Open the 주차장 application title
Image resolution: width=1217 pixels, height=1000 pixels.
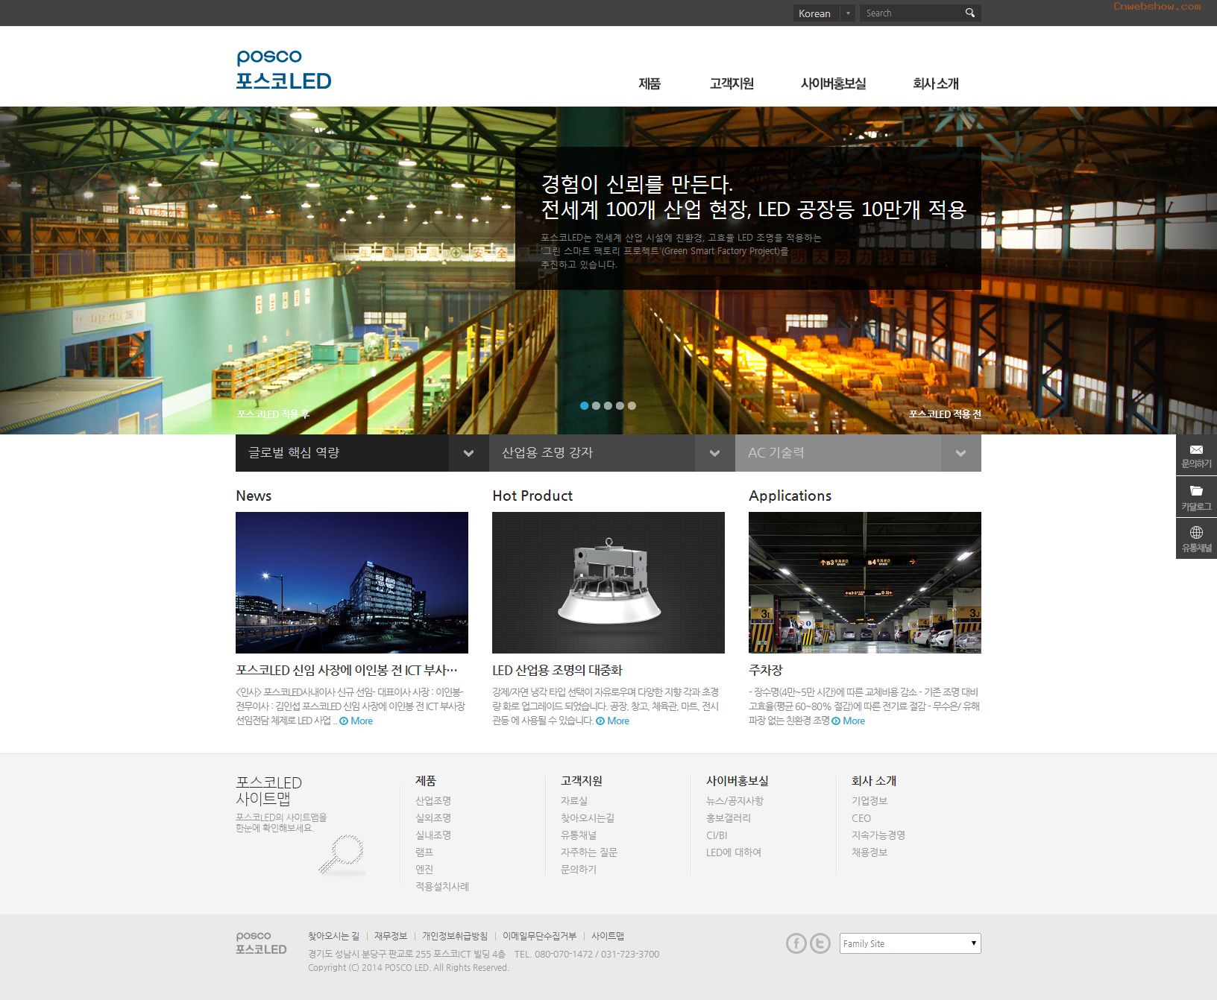coord(766,670)
